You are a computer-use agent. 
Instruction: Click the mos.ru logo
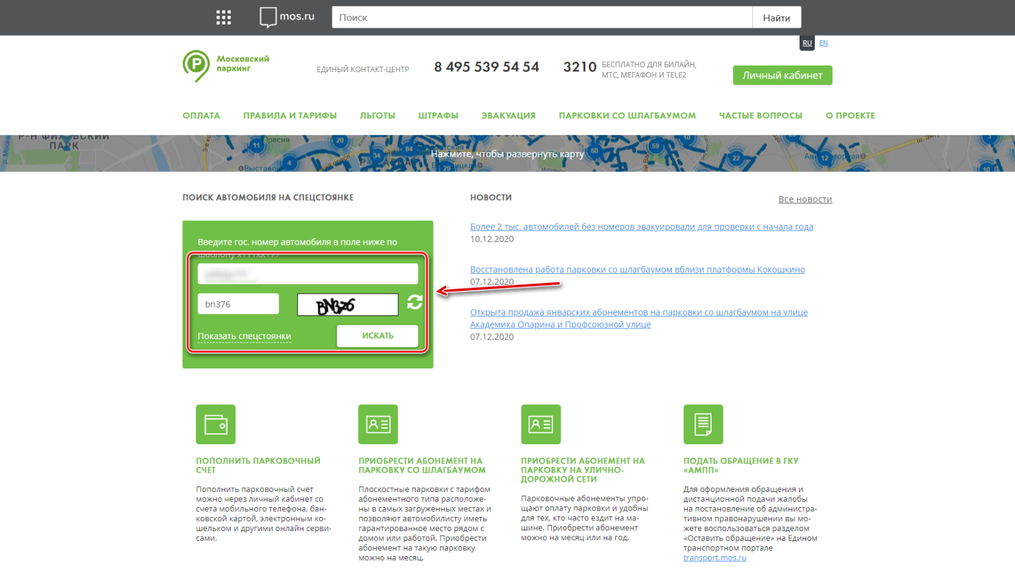click(x=287, y=17)
